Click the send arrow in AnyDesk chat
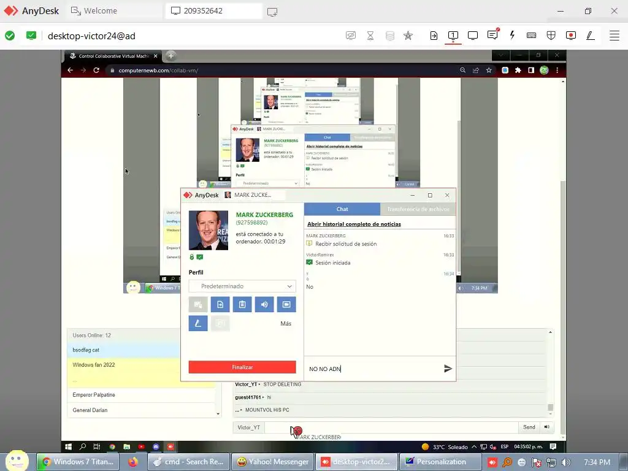 coord(448,369)
